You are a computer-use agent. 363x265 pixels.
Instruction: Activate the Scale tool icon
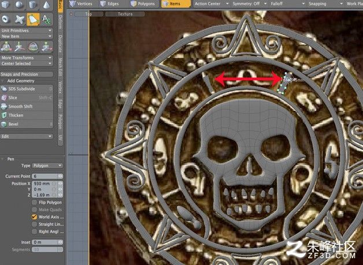pos(47,47)
